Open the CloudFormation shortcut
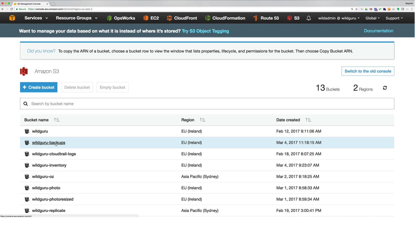The width and height of the screenshot is (415, 233). (x=225, y=18)
